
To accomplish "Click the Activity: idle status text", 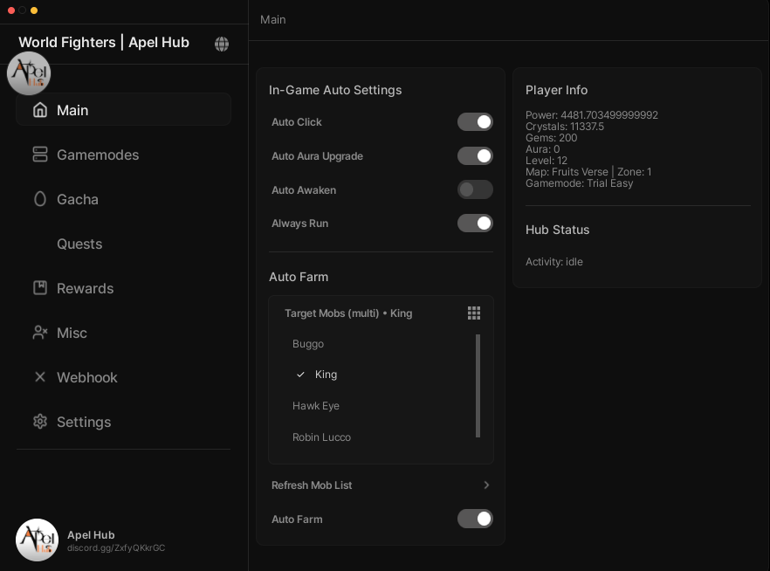I will point(553,262).
